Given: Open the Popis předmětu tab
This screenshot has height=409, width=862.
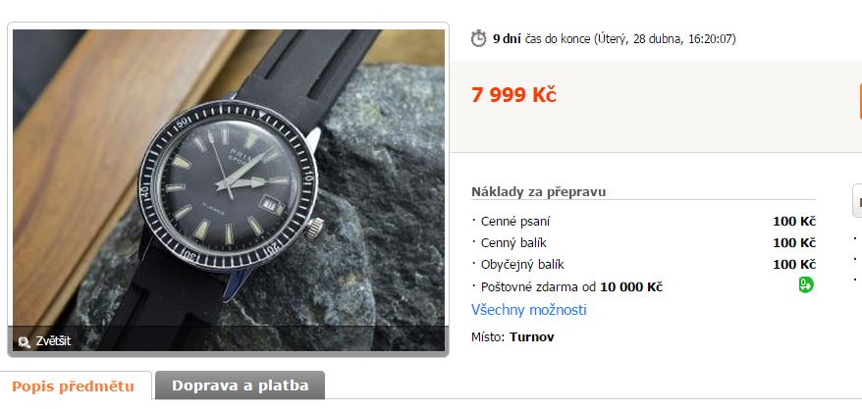Looking at the screenshot, I should [x=76, y=385].
